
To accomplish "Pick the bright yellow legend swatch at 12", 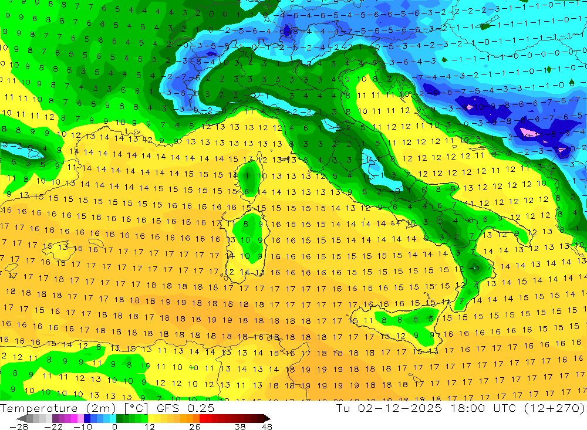I will coord(151,419).
